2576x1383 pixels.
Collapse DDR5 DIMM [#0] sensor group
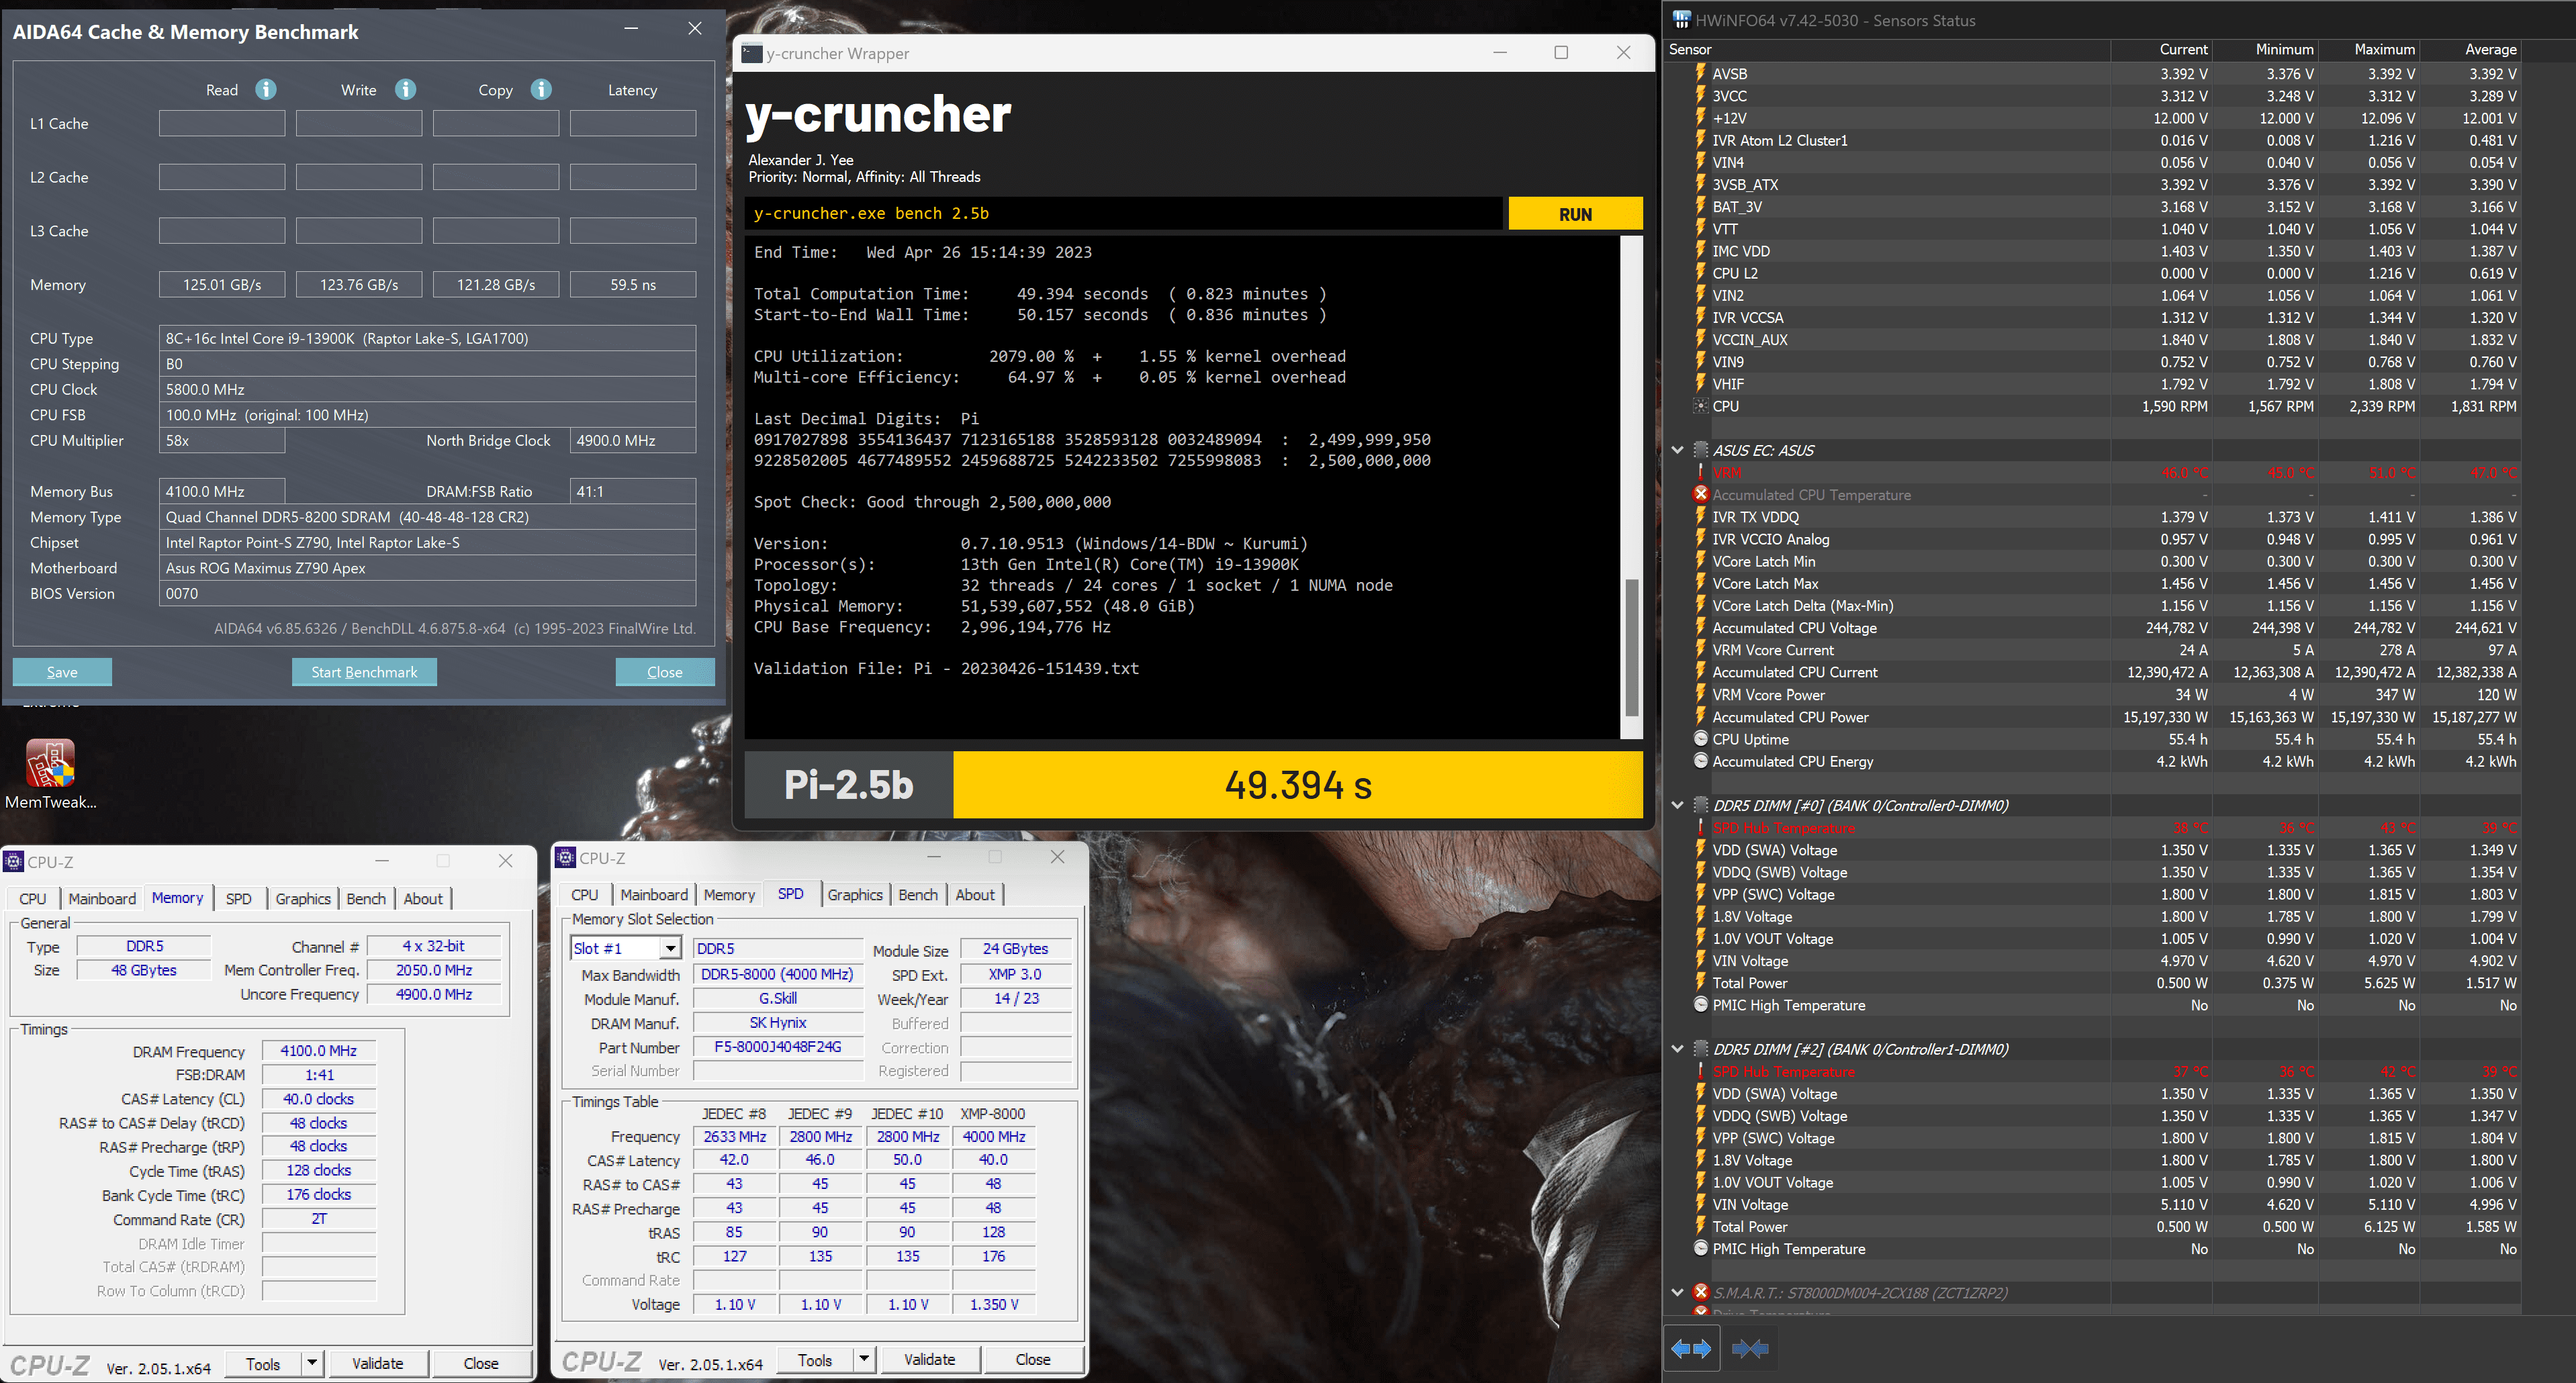1677,805
